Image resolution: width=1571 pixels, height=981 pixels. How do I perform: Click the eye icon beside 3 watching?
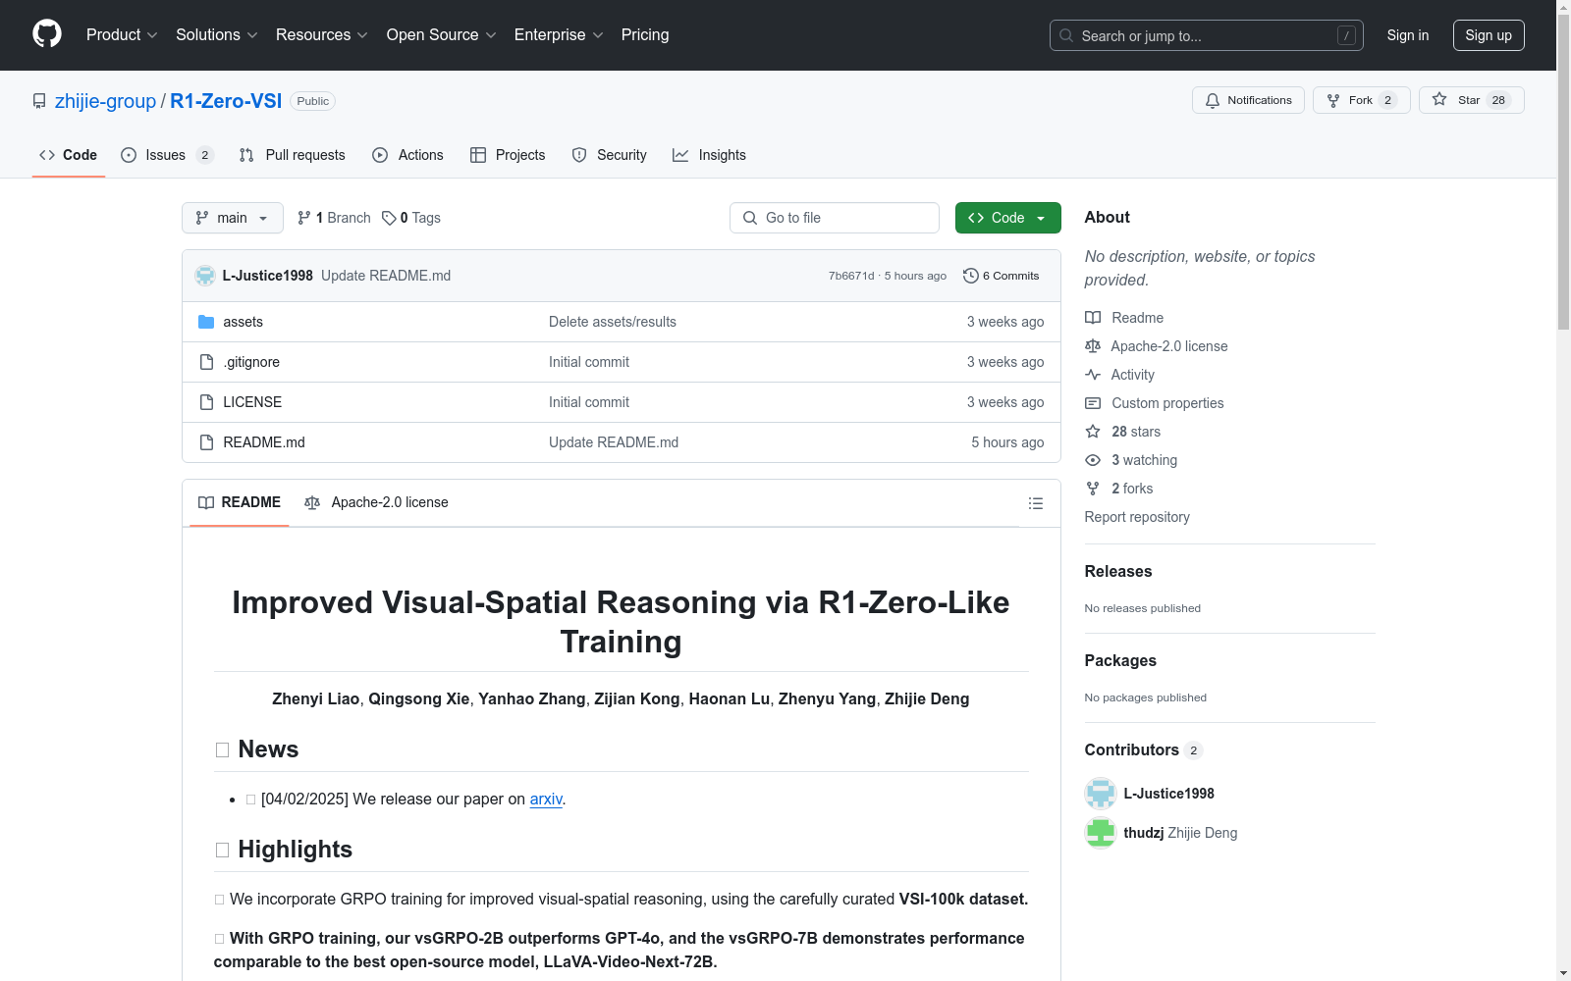tap(1093, 460)
